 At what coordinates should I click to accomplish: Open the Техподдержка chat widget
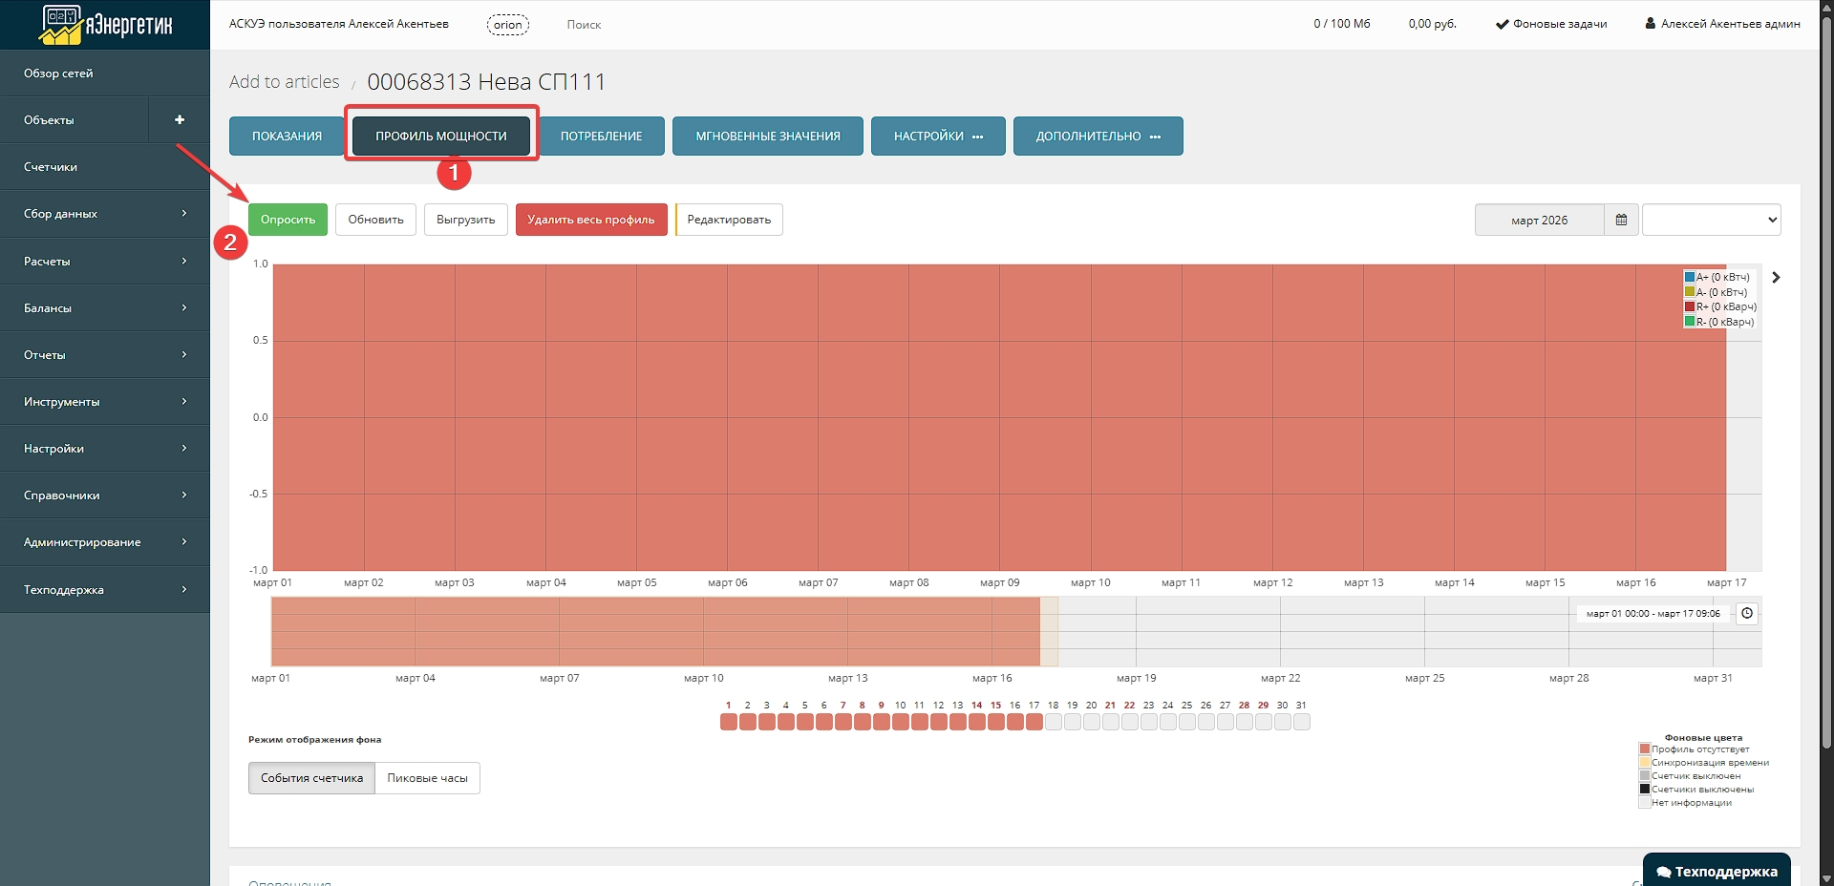click(1717, 871)
